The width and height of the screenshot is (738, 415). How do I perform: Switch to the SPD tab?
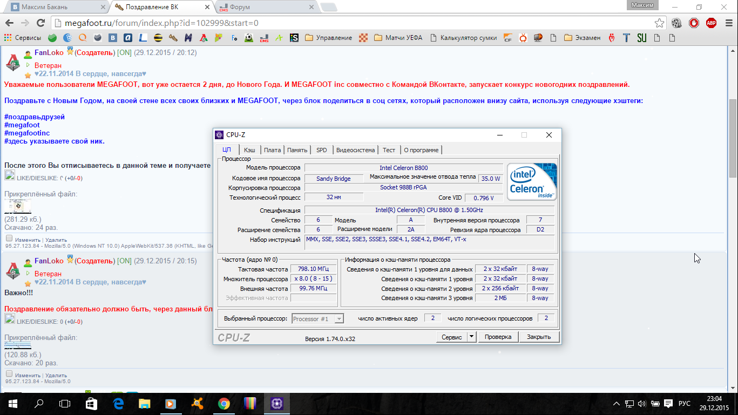click(x=321, y=150)
